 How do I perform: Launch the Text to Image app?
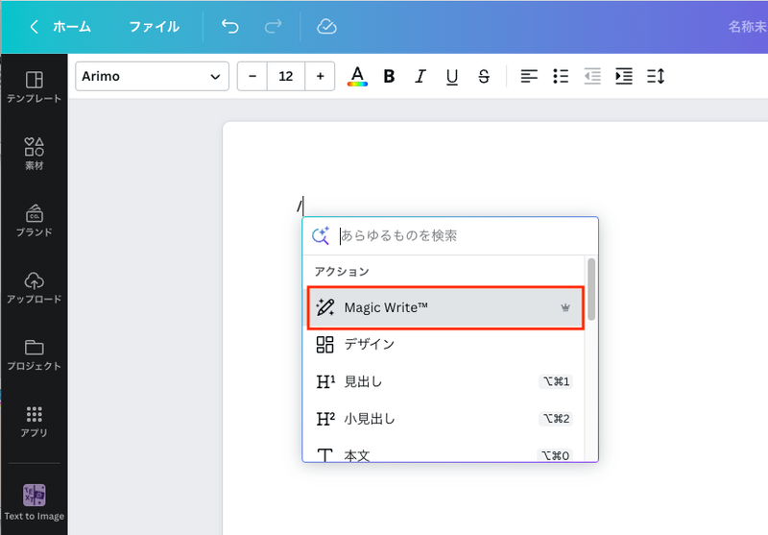(35, 502)
